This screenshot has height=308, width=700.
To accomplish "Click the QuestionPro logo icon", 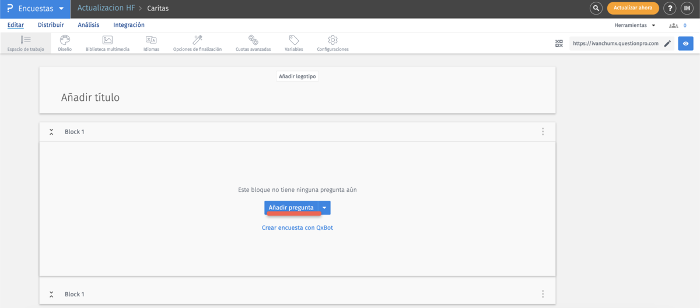I will [x=9, y=9].
